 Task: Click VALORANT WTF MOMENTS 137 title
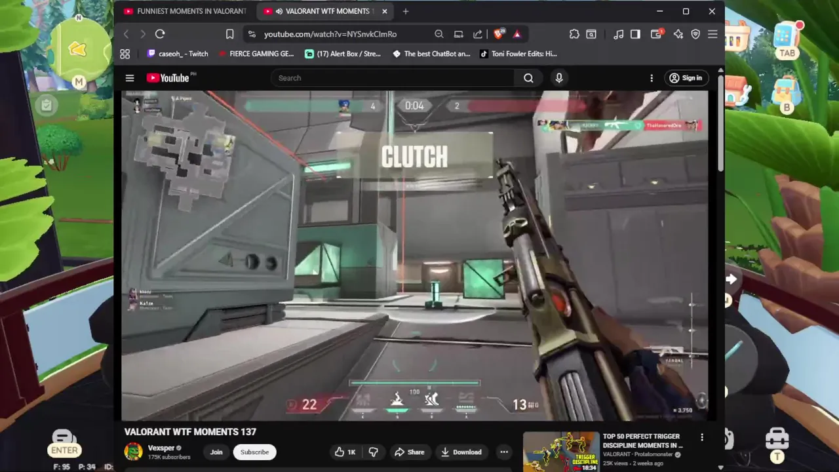tap(190, 432)
